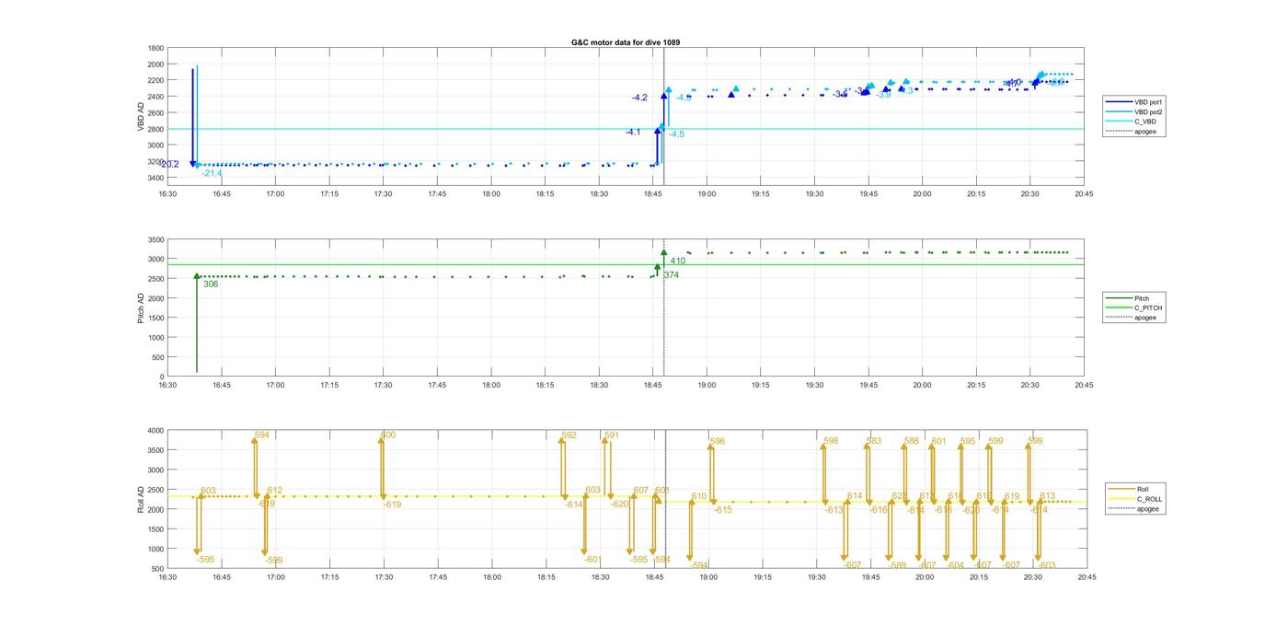The height and width of the screenshot is (638, 1288).
Task: Click the '410' pitch data label
Action: pos(678,261)
